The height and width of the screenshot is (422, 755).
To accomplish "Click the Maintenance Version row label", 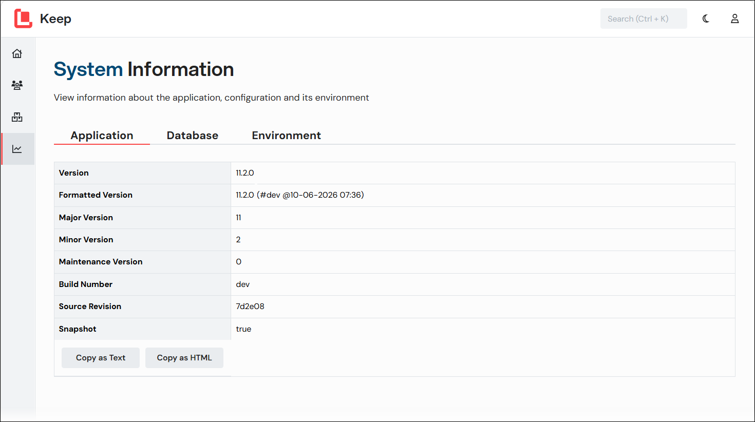I will [101, 262].
